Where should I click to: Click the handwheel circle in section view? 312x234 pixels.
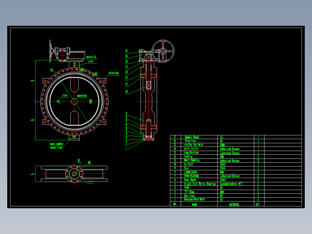click(x=163, y=51)
